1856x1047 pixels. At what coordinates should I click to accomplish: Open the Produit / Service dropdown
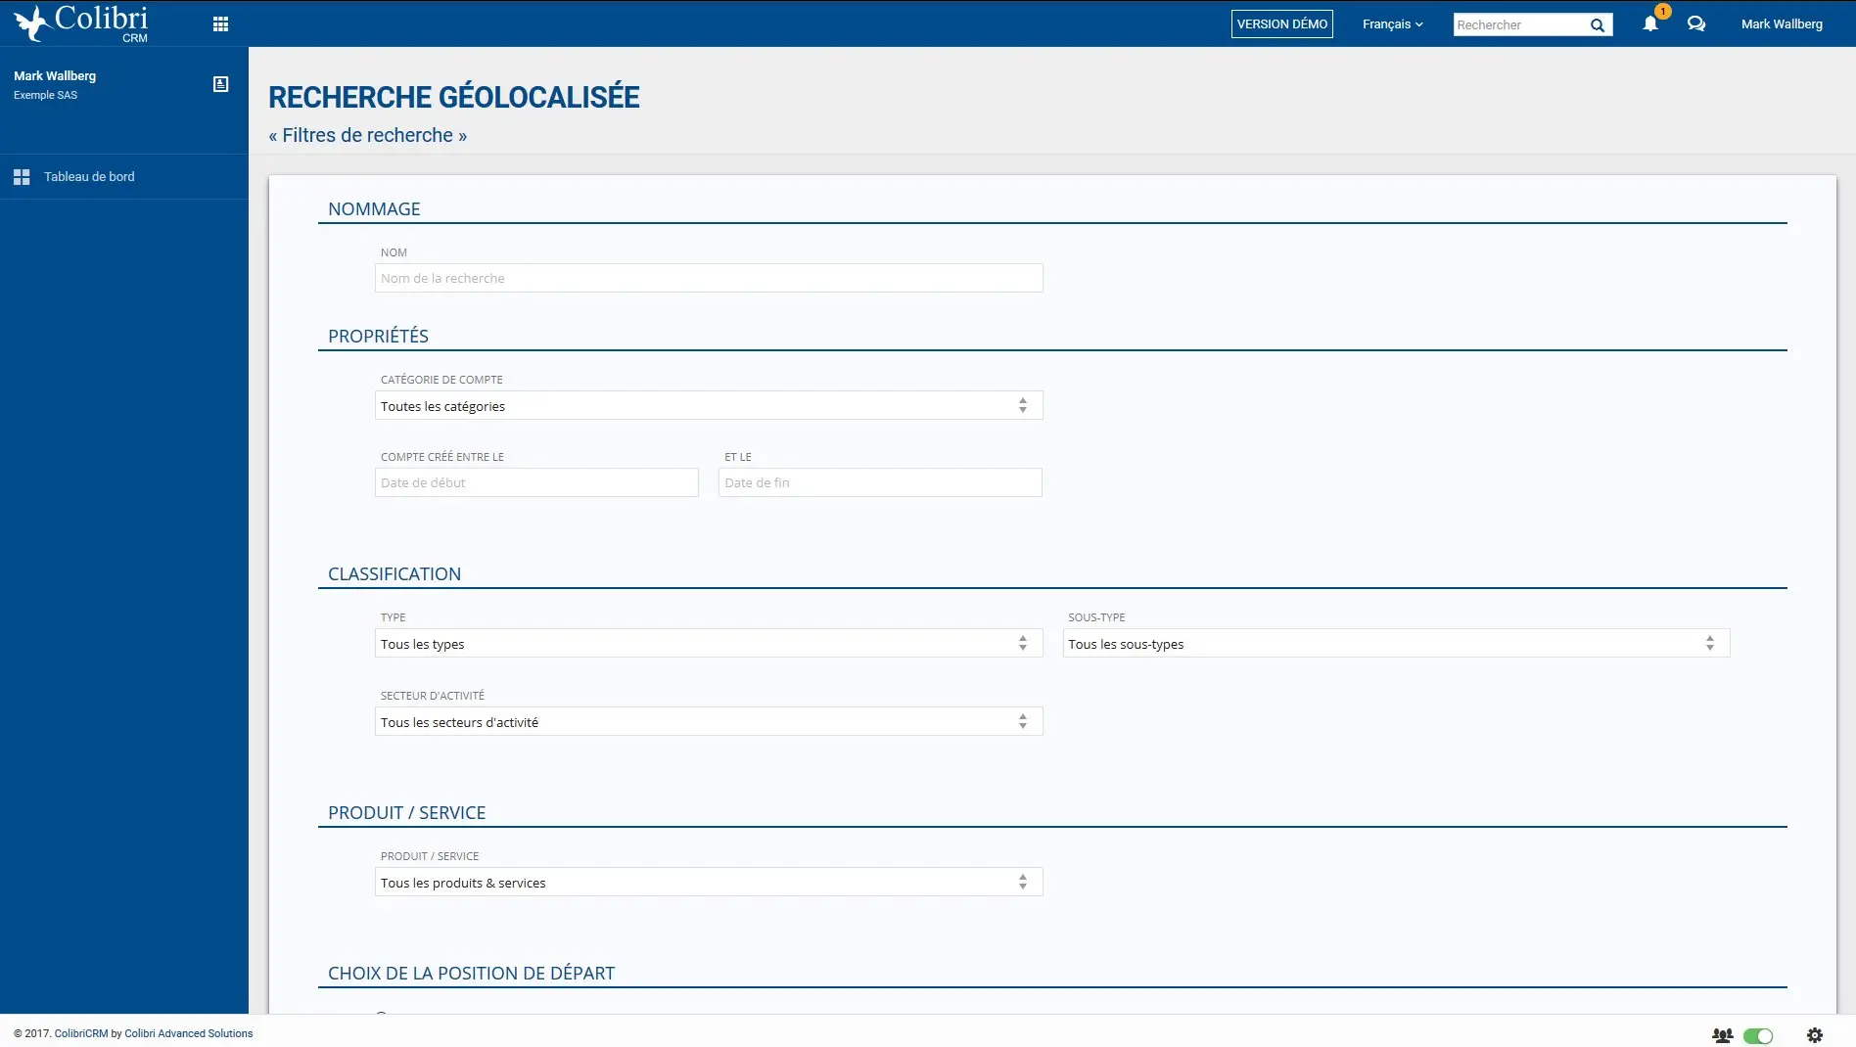point(709,883)
